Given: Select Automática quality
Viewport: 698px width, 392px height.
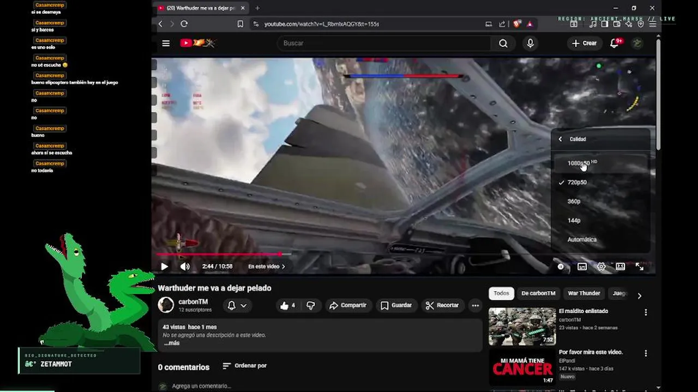Looking at the screenshot, I should coord(601,240).
